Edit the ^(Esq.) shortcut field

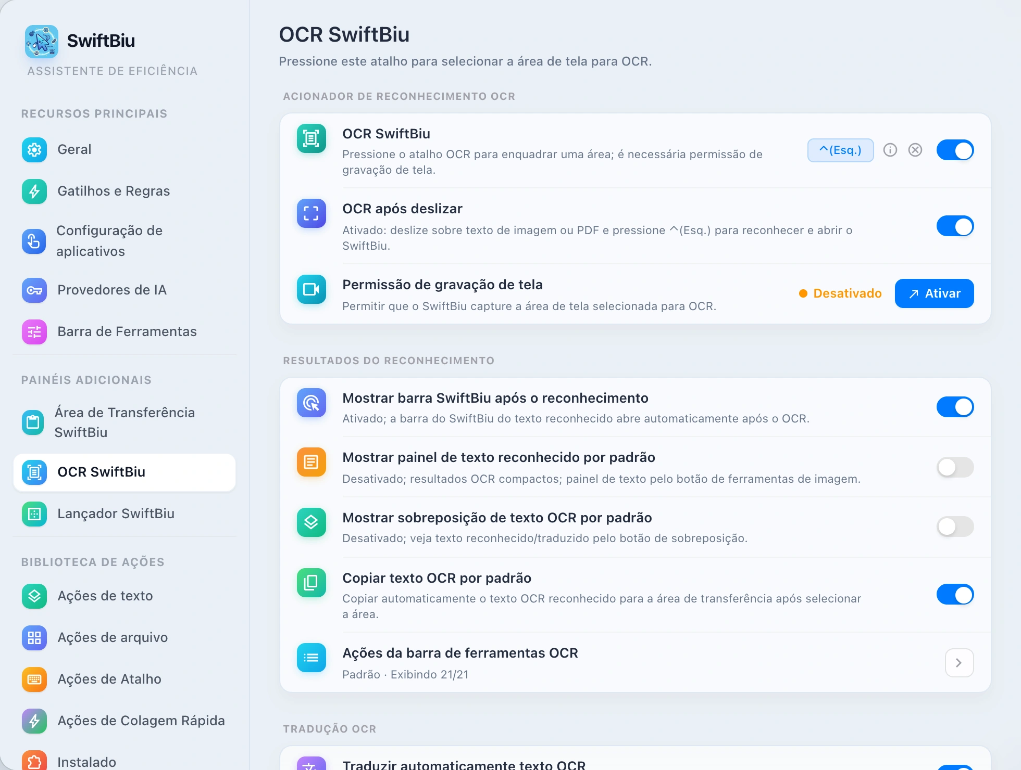pos(841,150)
